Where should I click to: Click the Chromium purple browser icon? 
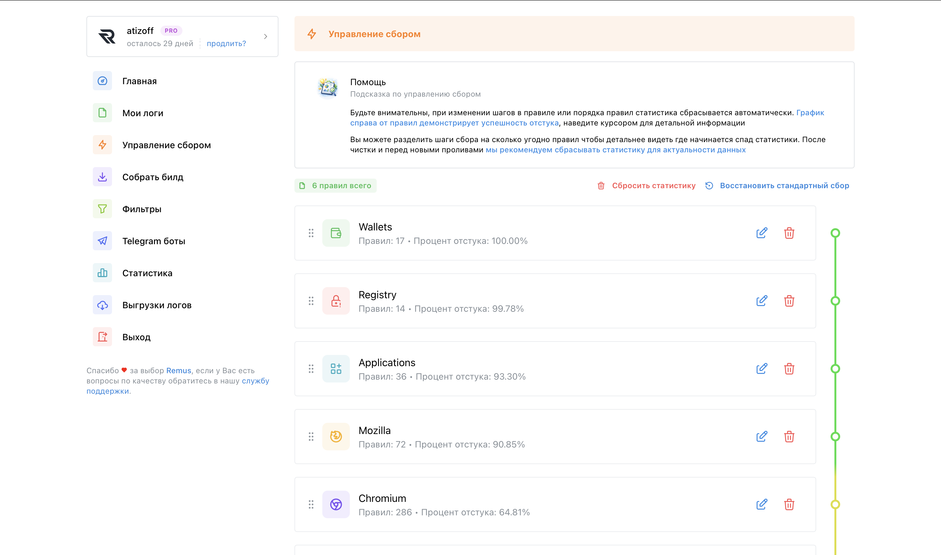[x=336, y=504]
